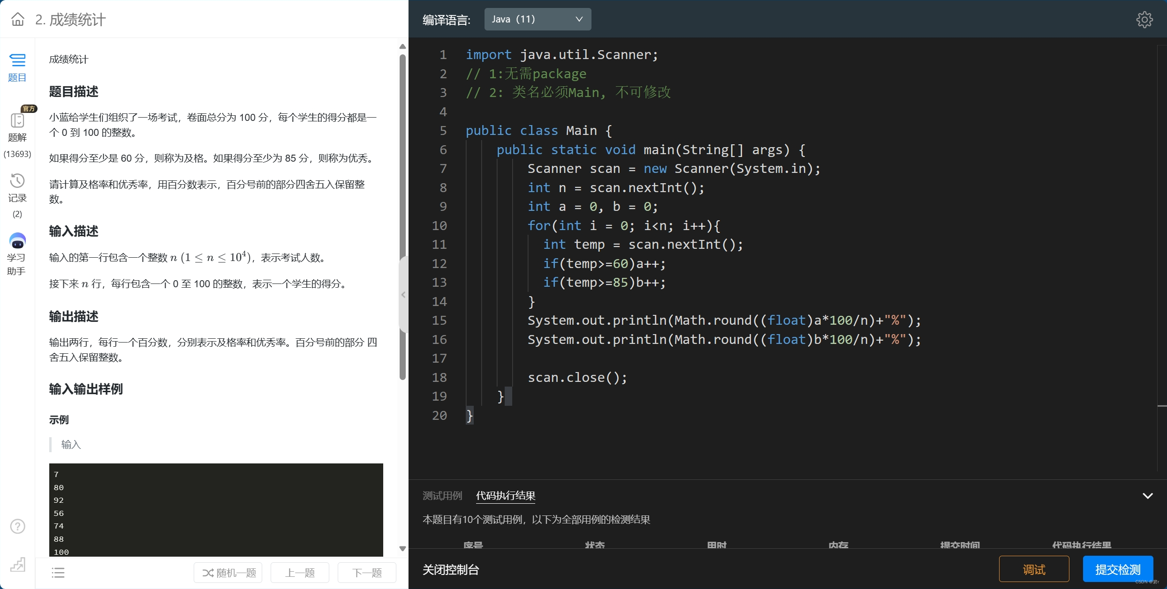
Task: Submit code with 提交检测 button
Action: tap(1118, 569)
